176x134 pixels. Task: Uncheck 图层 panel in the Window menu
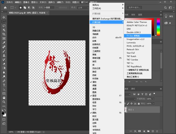coord(107,96)
